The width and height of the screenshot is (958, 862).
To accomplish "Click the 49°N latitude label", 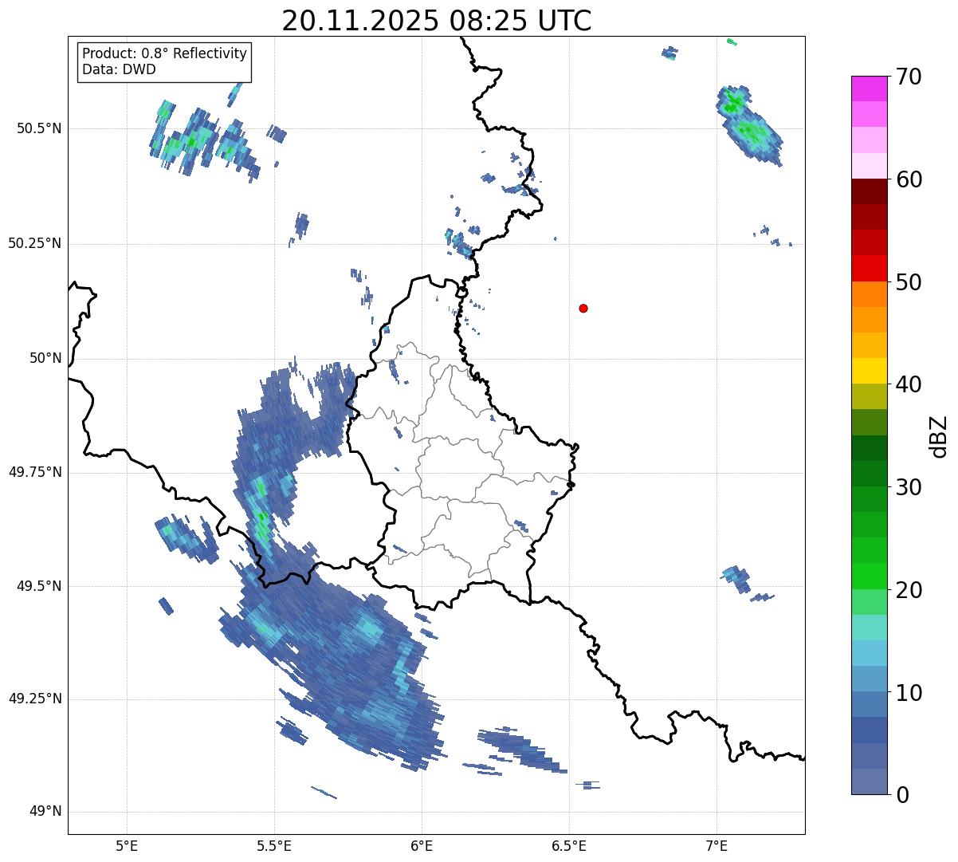I will 45,812.
